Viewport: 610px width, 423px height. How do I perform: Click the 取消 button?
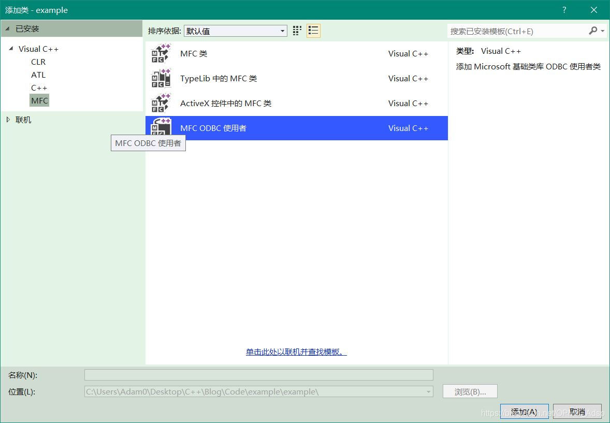tap(577, 412)
